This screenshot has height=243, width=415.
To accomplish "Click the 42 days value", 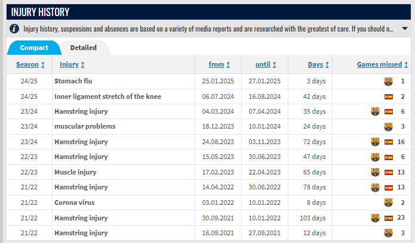I will (x=315, y=96).
